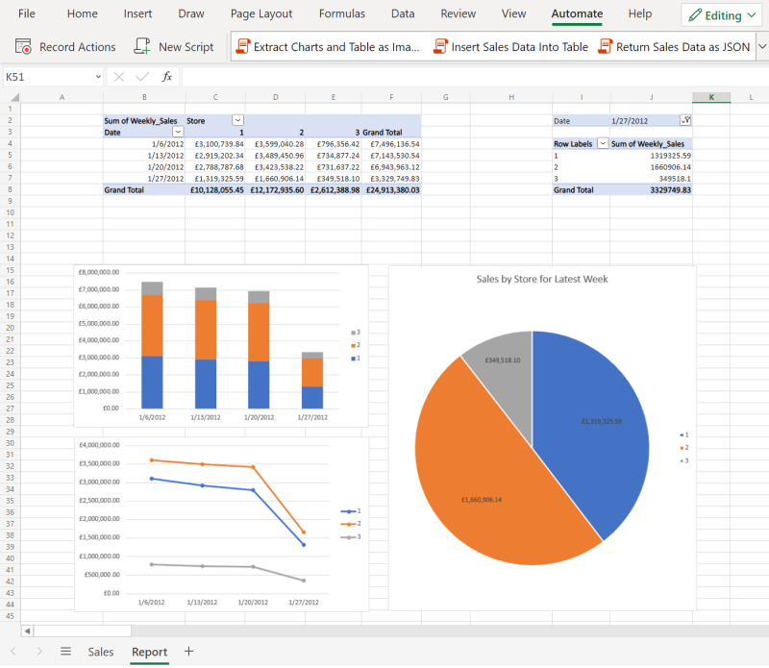Open the Page Layout tab
The width and height of the screenshot is (769, 668).
click(261, 13)
